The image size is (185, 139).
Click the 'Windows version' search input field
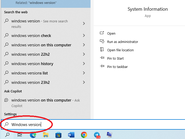[x=93, y=124]
